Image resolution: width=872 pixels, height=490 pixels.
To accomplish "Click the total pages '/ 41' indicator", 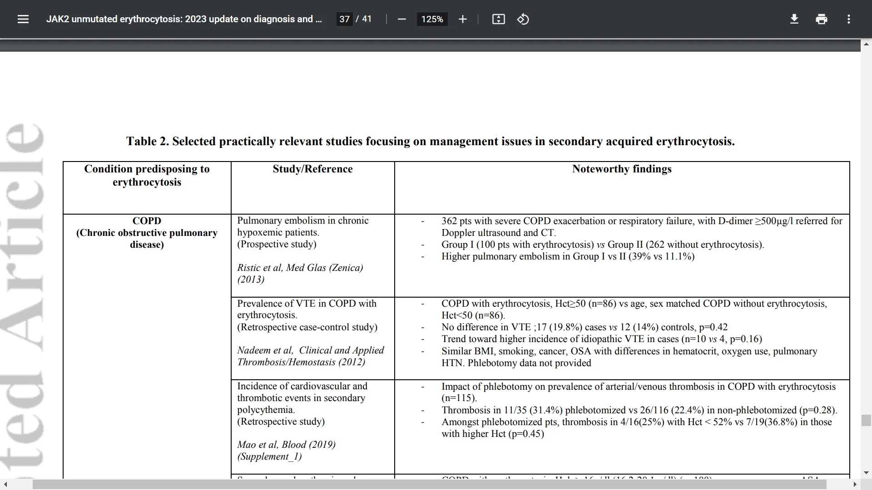I will coord(363,19).
